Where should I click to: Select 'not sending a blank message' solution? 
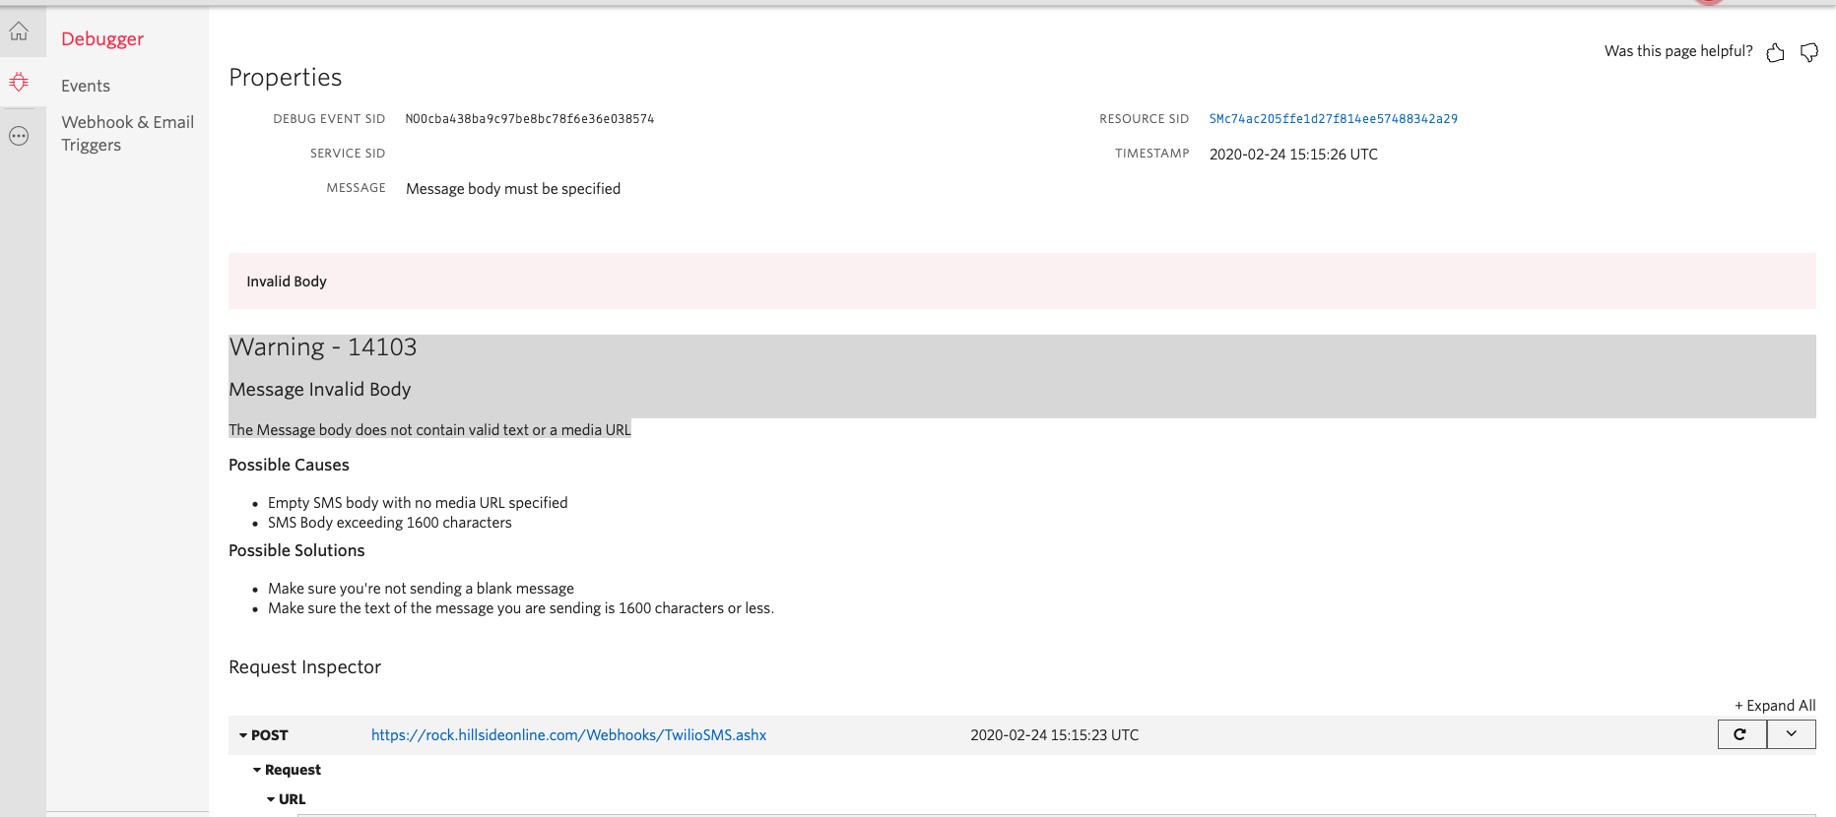point(421,589)
